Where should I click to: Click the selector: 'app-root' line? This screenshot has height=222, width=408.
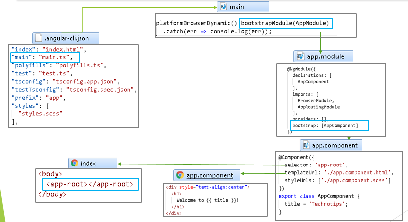(x=316, y=165)
